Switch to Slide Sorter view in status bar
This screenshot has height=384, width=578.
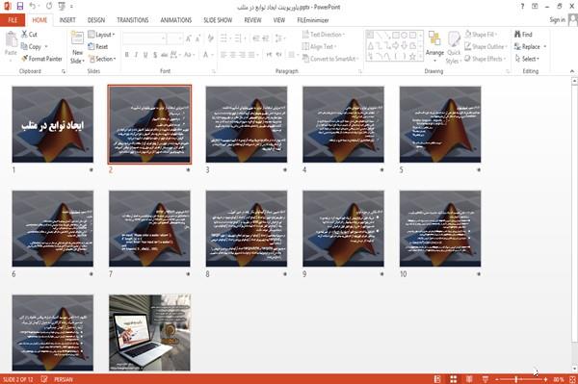[453, 379]
